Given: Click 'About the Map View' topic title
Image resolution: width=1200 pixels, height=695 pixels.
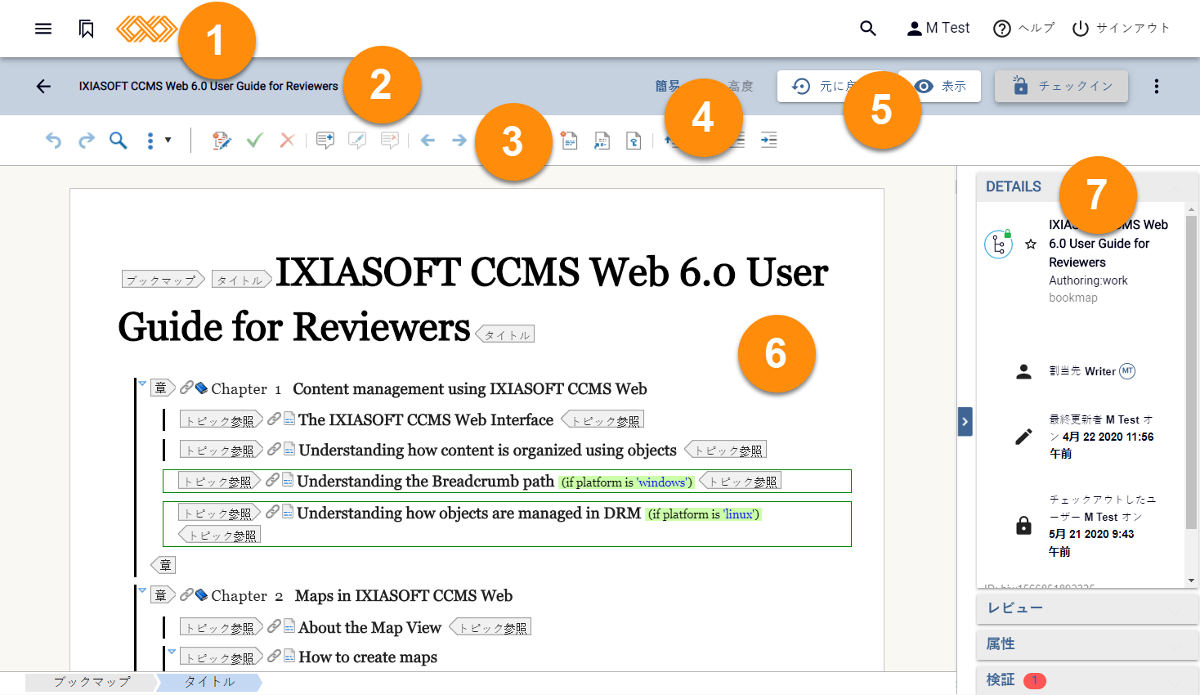Looking at the screenshot, I should tap(369, 627).
